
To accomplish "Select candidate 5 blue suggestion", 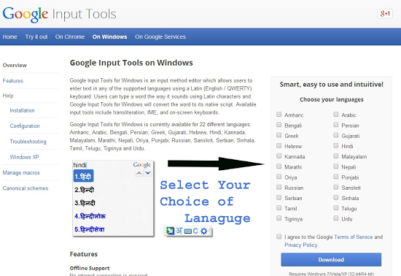I will 90,229.
